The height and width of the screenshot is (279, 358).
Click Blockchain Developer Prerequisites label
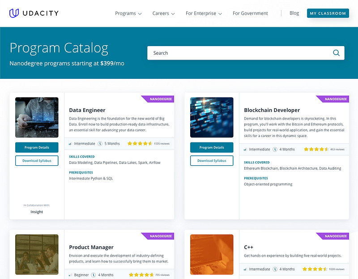point(256,178)
